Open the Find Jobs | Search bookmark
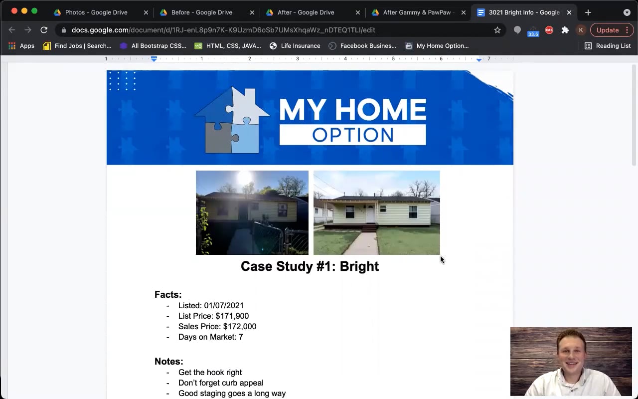The width and height of the screenshot is (638, 399). (77, 46)
